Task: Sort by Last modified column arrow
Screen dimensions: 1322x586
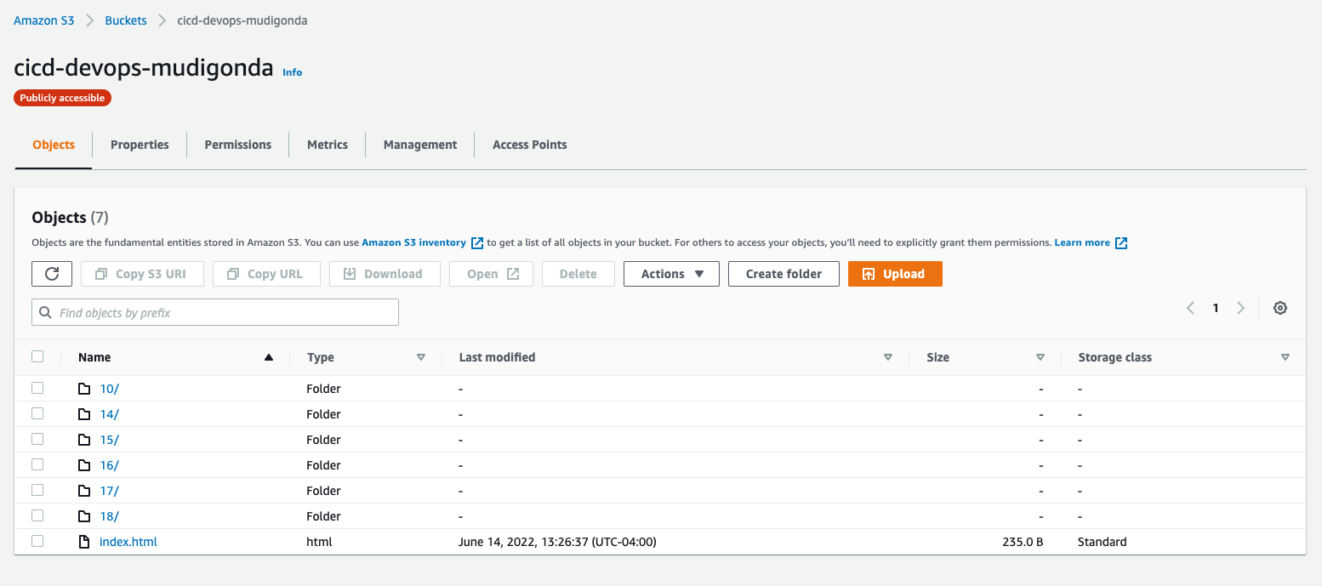Action: [888, 357]
